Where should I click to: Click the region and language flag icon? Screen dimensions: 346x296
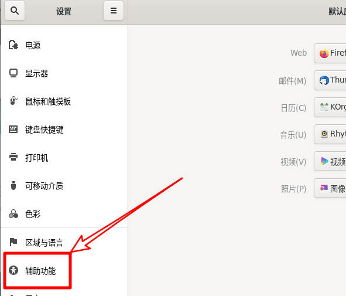point(13,242)
